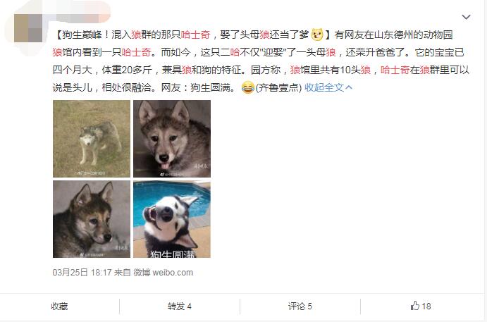Open wolf pup with tongue out thumbnail
The height and width of the screenshot is (322, 487).
[172, 139]
